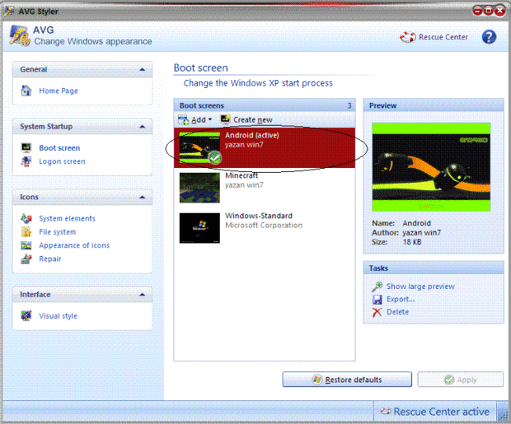511x424 pixels.
Task: Click the Logon screen icon
Action: pos(26,161)
